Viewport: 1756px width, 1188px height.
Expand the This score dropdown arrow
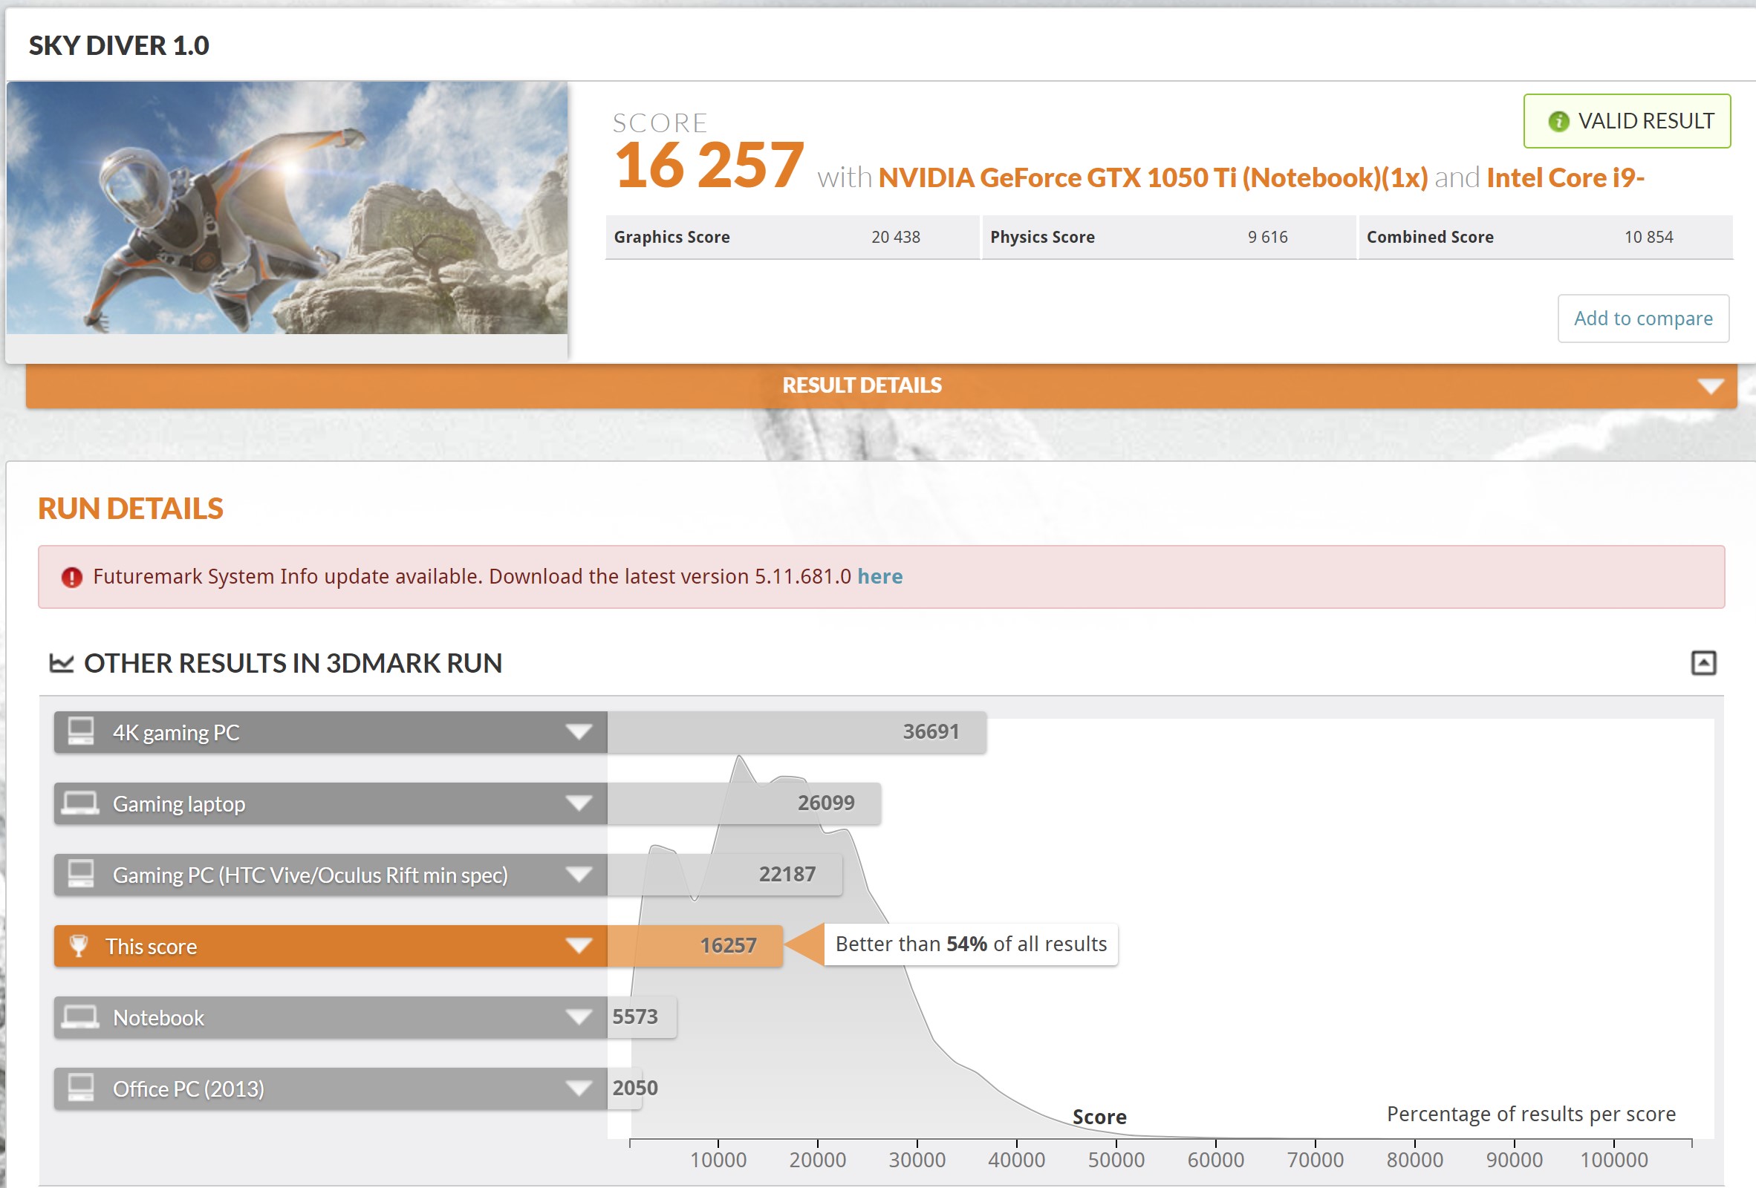tap(579, 945)
